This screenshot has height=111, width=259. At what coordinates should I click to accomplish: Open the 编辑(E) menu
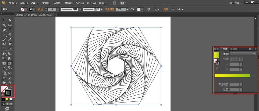24,3
